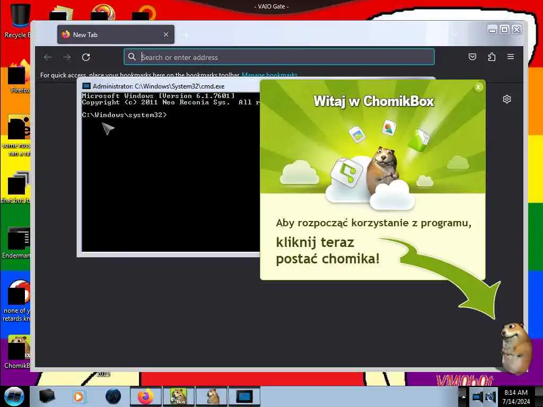Open a new tab with plus button
Image resolution: width=543 pixels, height=407 pixels.
pyautogui.click(x=186, y=34)
